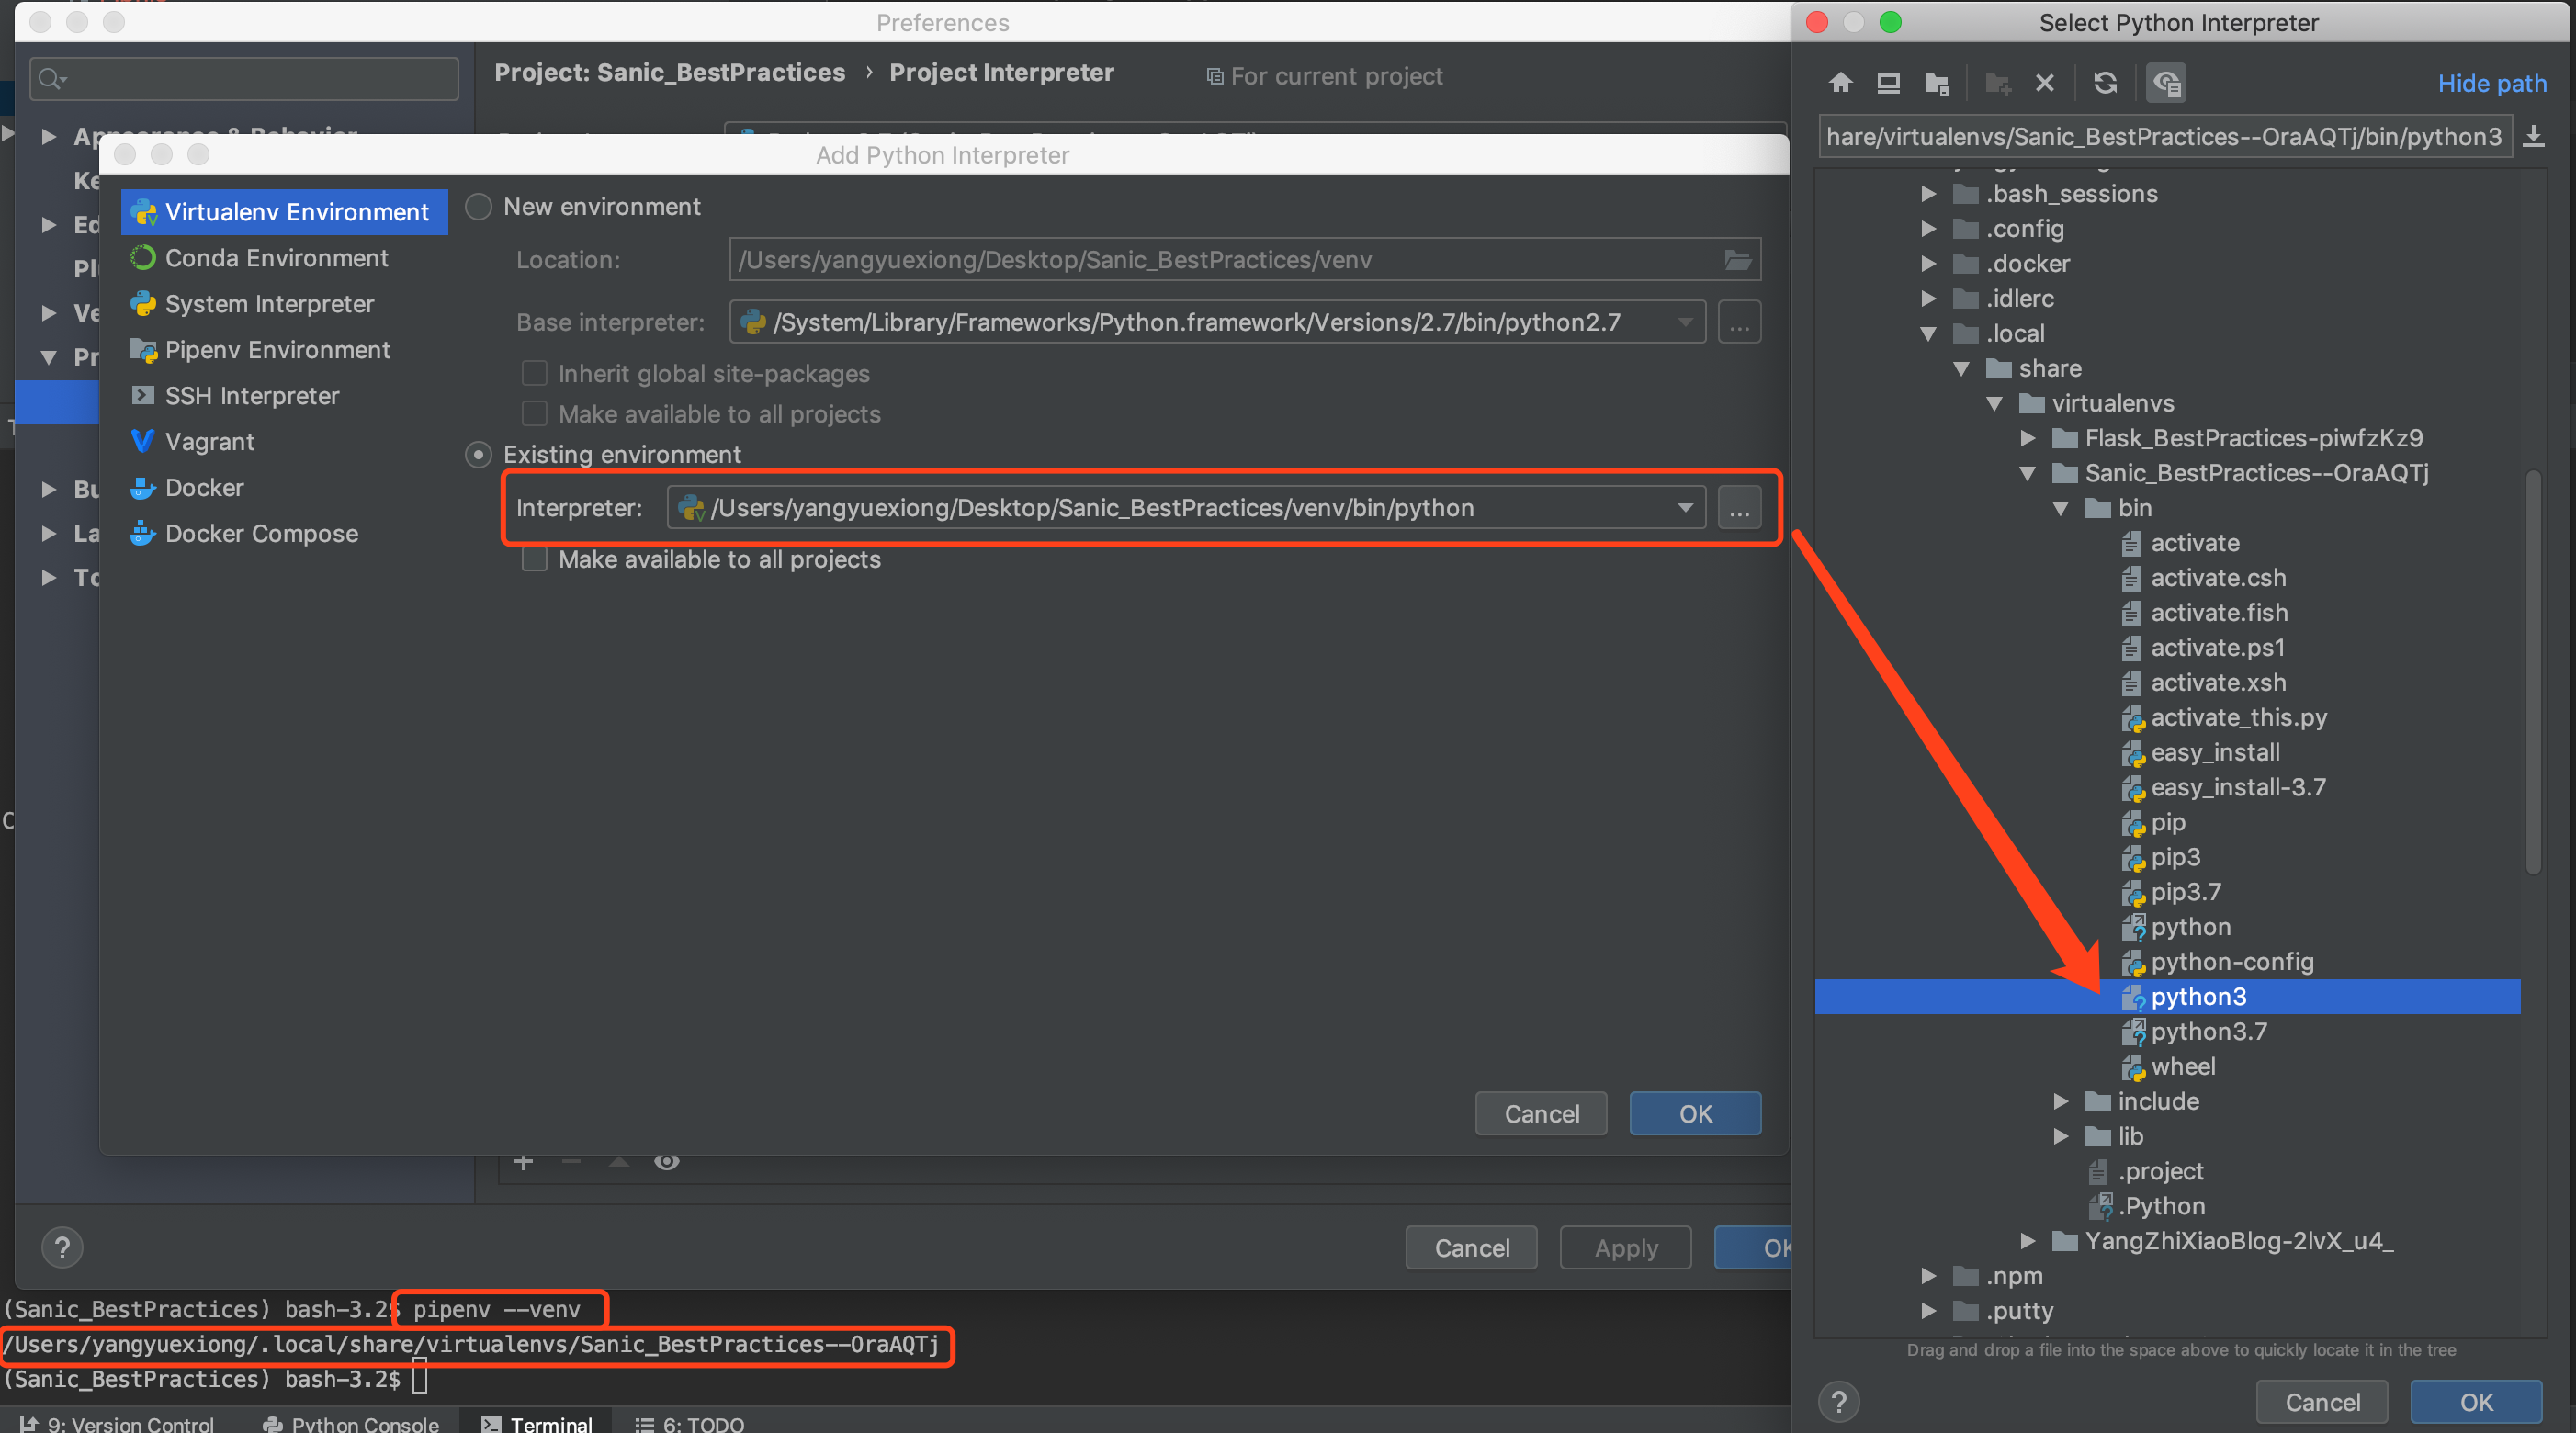Click the Home directory icon
2576x1433 pixels.
1840,83
